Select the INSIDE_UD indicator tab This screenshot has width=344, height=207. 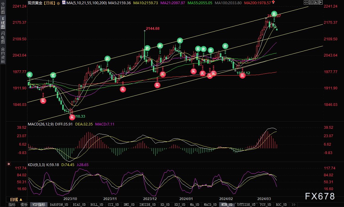(x=147, y=205)
